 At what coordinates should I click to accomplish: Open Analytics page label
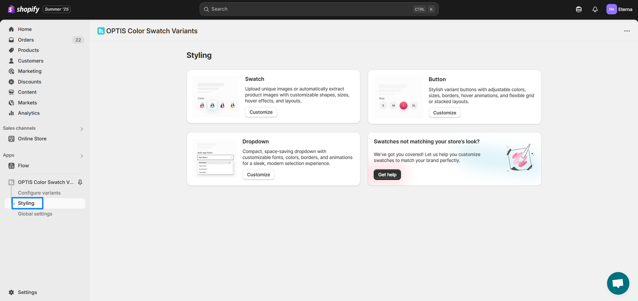tap(29, 113)
